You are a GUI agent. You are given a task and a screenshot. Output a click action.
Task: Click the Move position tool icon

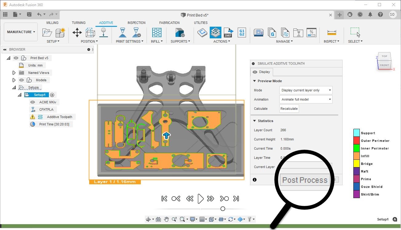point(77,33)
